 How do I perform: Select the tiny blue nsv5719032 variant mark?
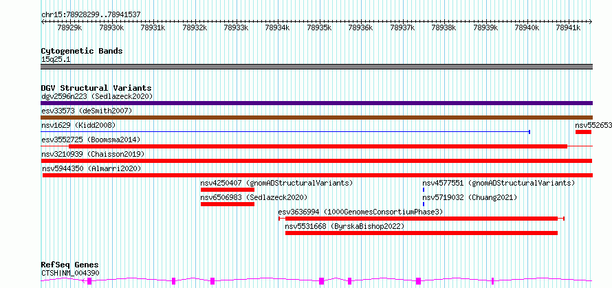(x=424, y=204)
